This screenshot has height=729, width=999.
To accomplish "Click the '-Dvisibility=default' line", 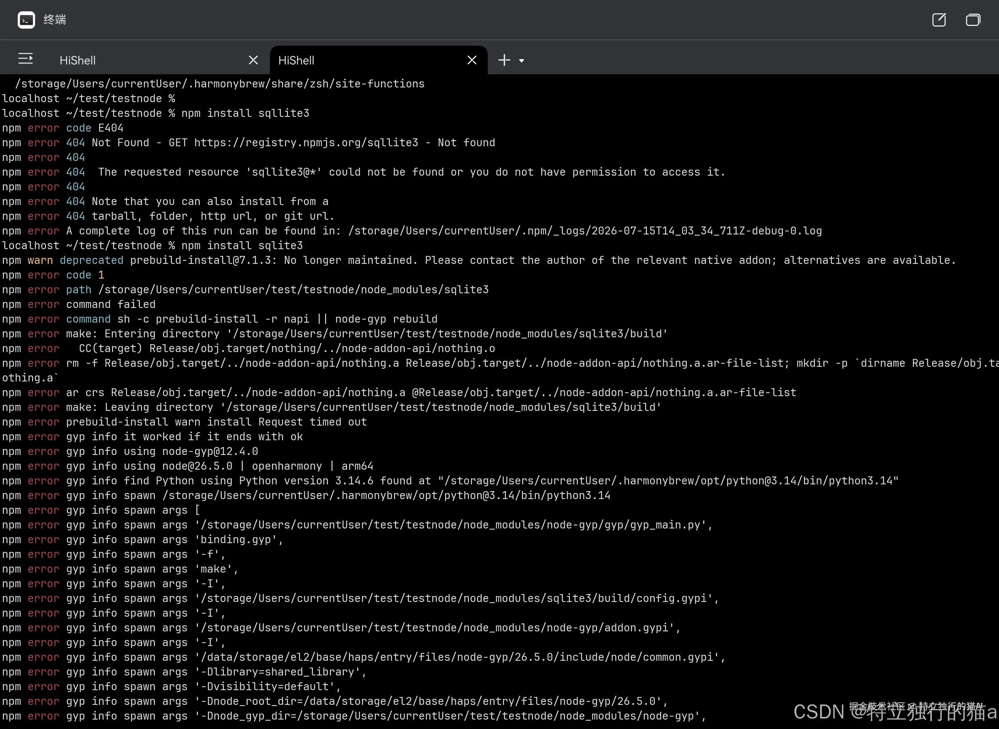I will point(171,687).
